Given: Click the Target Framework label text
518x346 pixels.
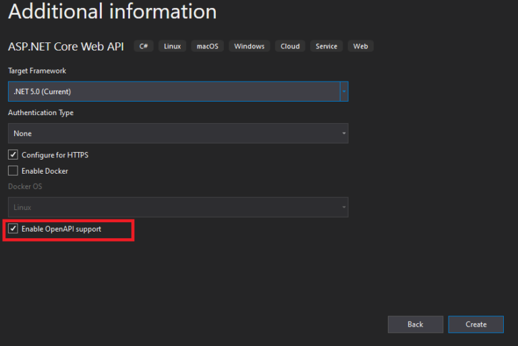Looking at the screenshot, I should pos(37,71).
